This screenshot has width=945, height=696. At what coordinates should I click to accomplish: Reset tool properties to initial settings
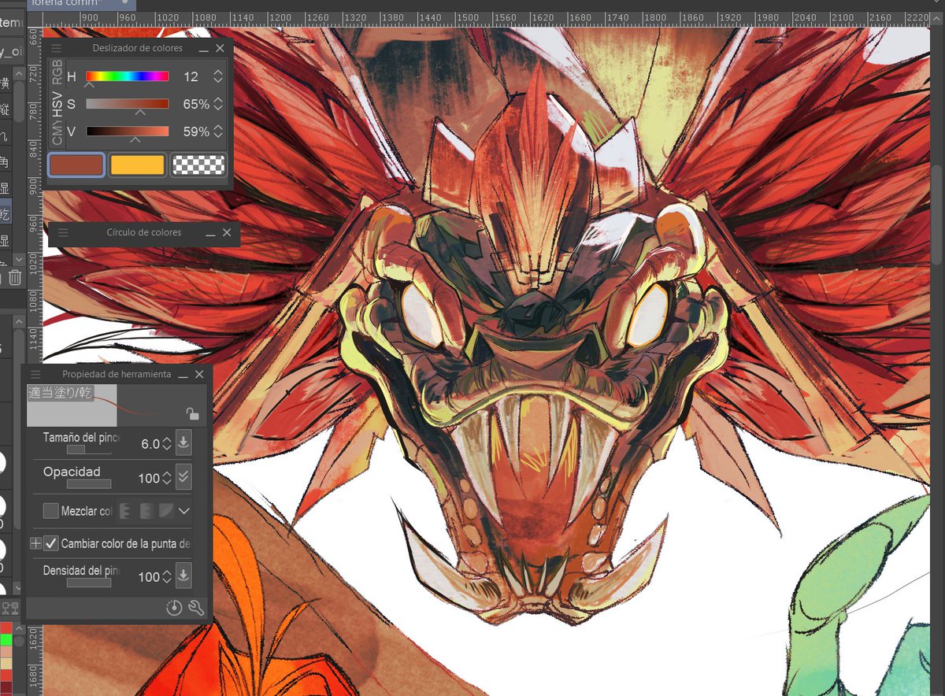[x=175, y=608]
